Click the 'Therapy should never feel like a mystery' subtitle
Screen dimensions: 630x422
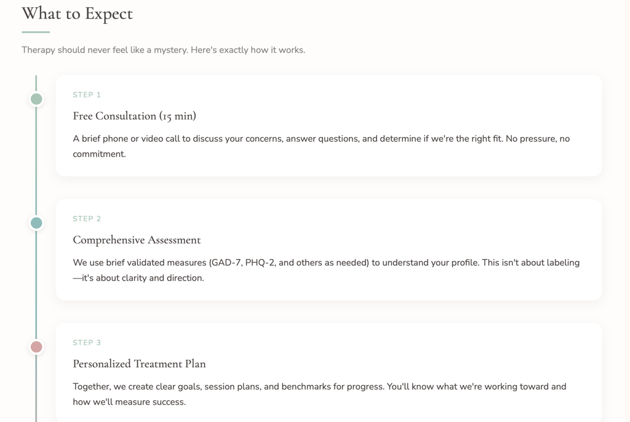(x=163, y=50)
